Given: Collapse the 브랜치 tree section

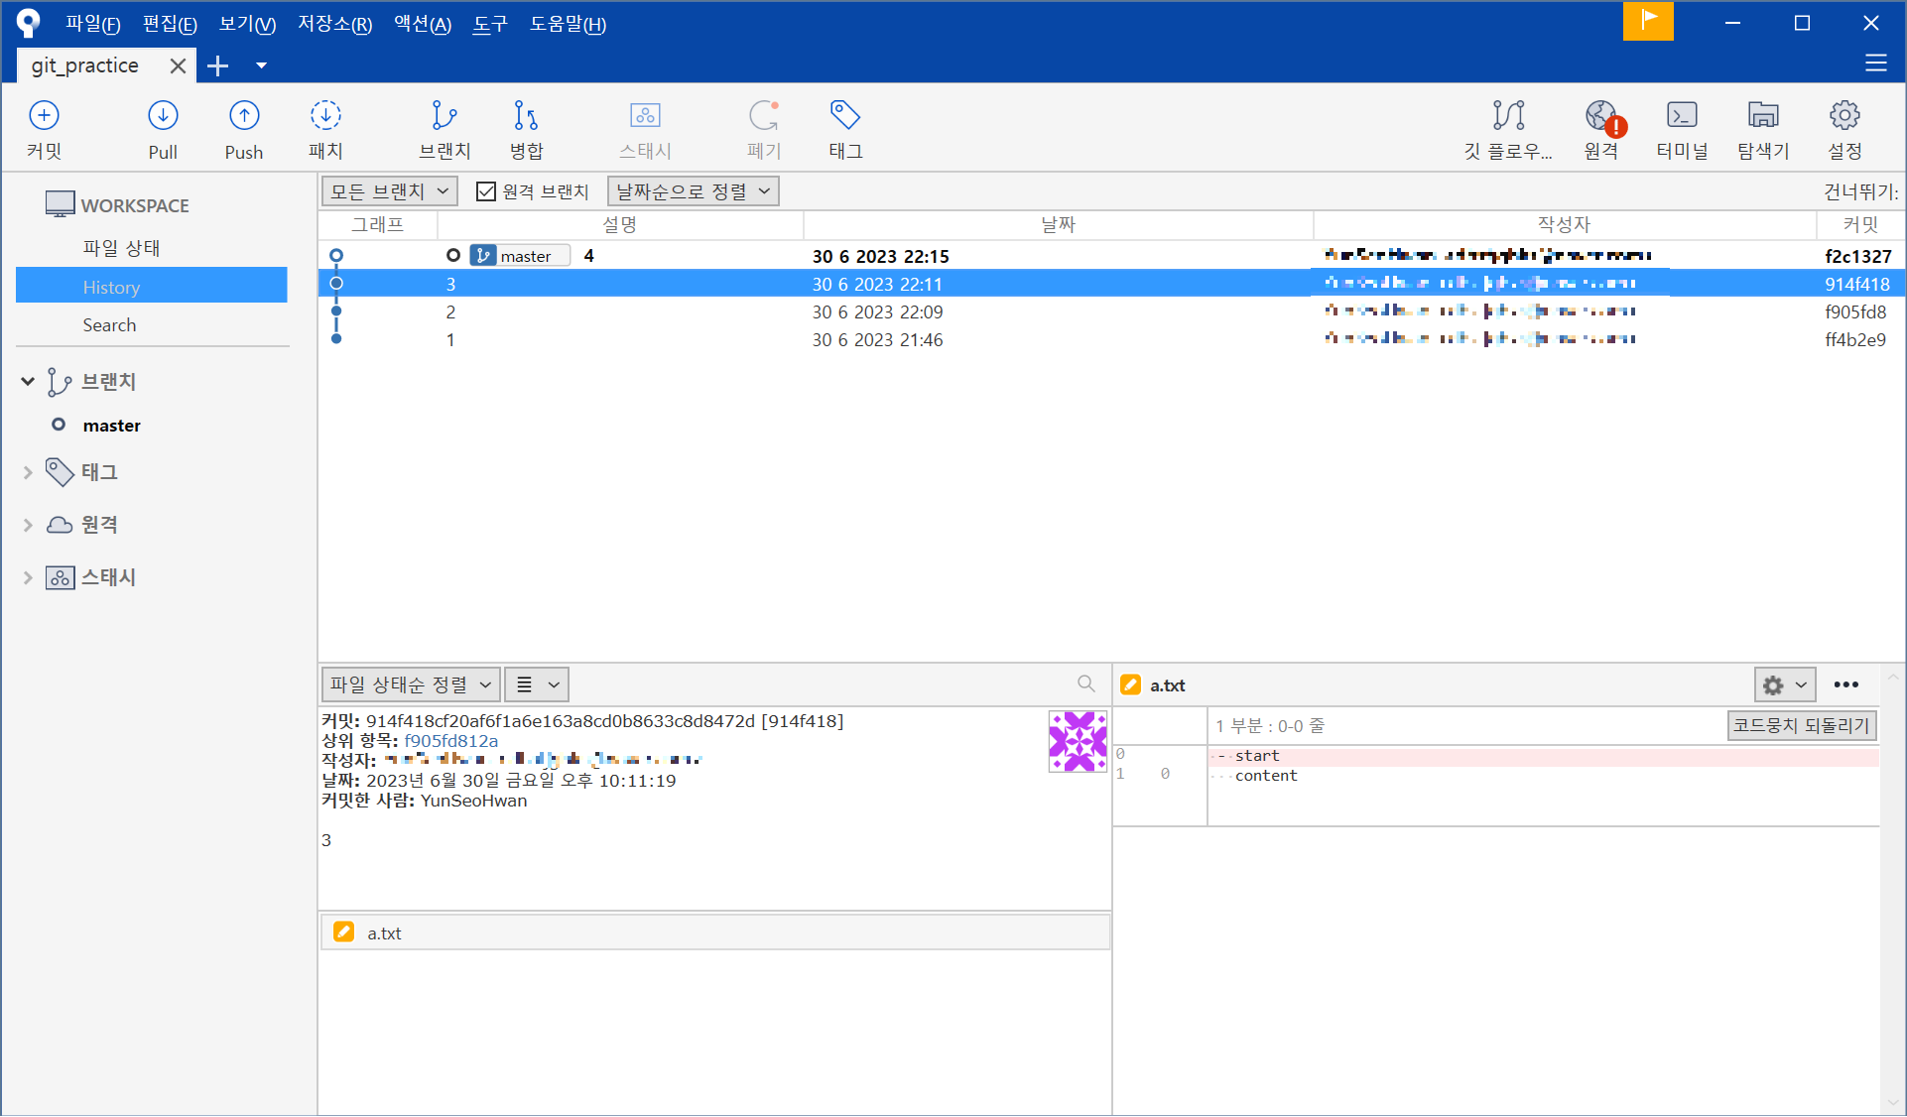Looking at the screenshot, I should pyautogui.click(x=28, y=381).
